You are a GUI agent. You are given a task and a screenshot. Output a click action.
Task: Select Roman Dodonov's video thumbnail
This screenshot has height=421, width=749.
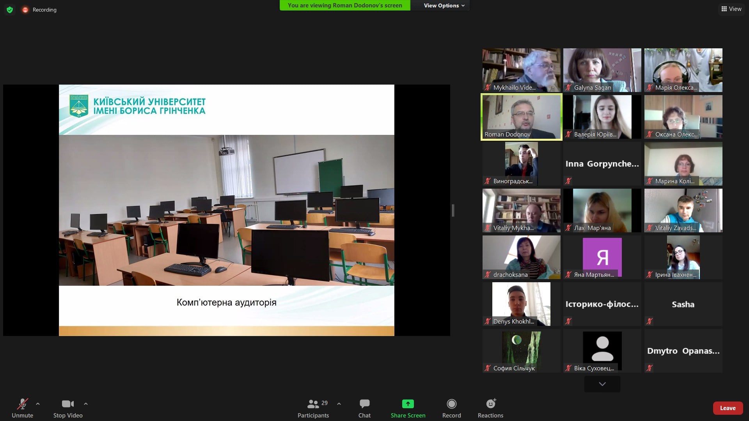(x=521, y=117)
